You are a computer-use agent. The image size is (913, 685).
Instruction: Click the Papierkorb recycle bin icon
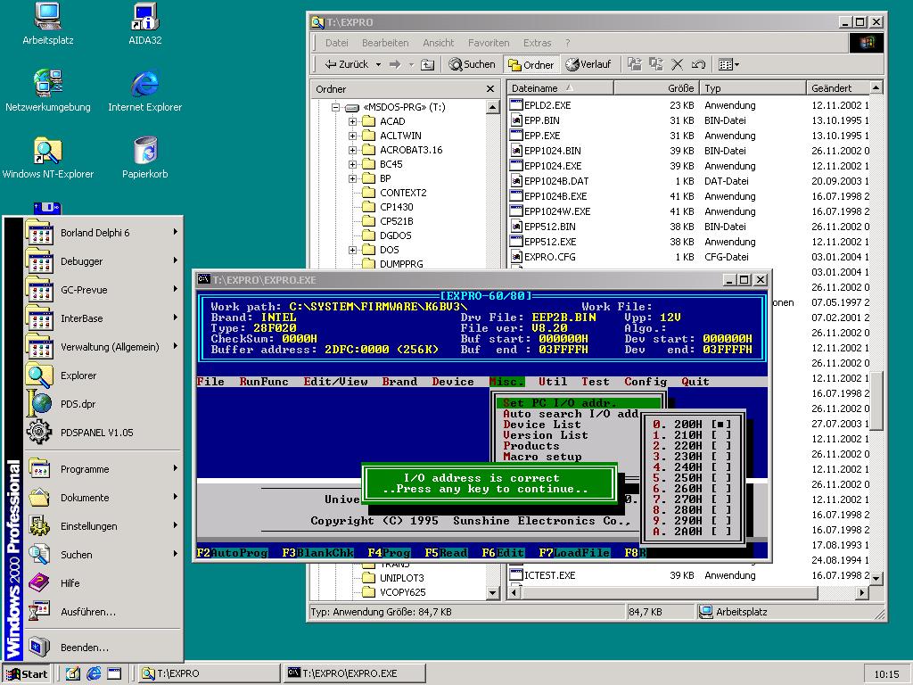tap(144, 151)
